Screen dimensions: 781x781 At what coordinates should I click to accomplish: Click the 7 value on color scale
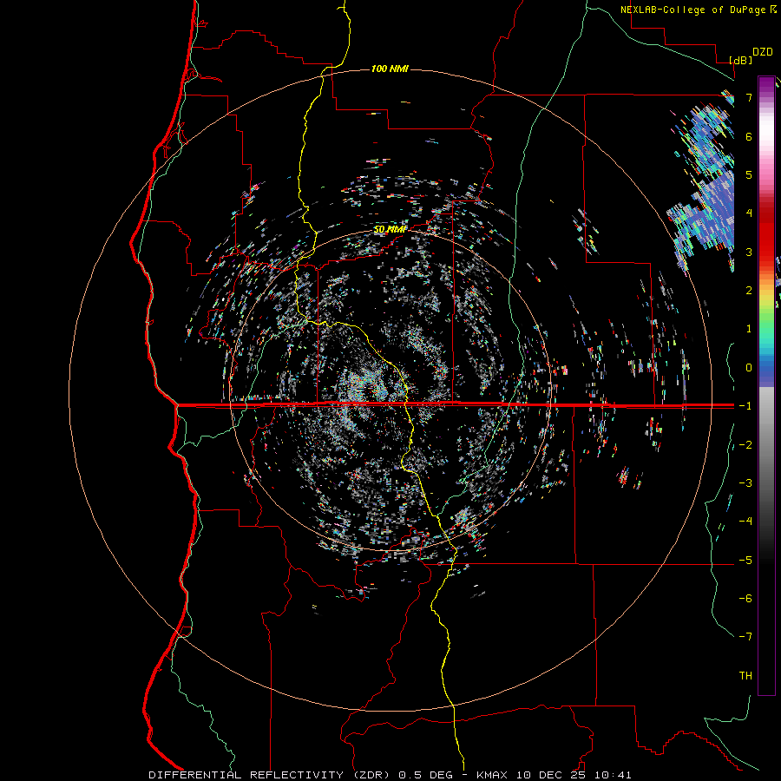pyautogui.click(x=749, y=97)
